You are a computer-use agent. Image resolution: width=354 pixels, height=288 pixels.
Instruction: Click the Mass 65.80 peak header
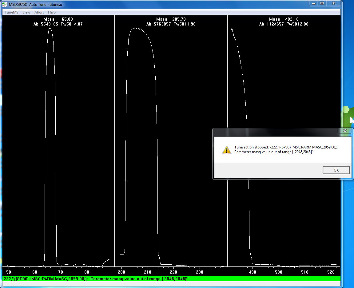pyautogui.click(x=58, y=19)
